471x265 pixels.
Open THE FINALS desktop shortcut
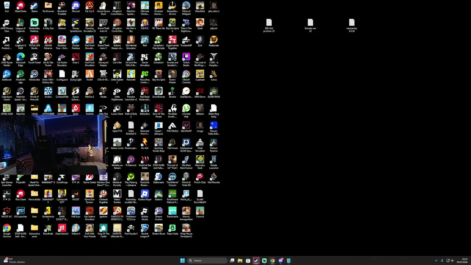click(x=172, y=127)
